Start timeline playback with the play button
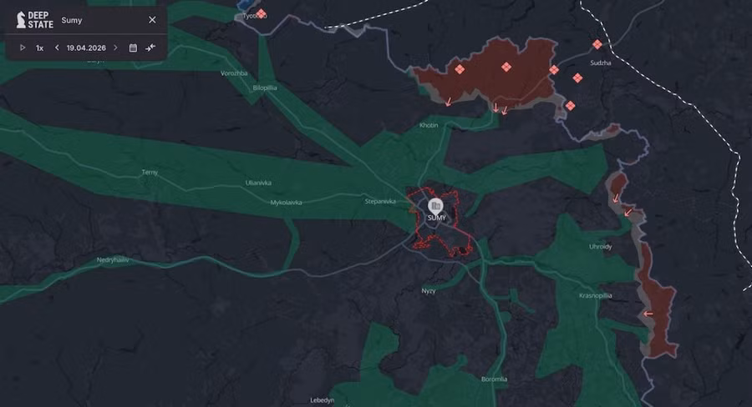The width and height of the screenshot is (752, 407). (x=23, y=48)
